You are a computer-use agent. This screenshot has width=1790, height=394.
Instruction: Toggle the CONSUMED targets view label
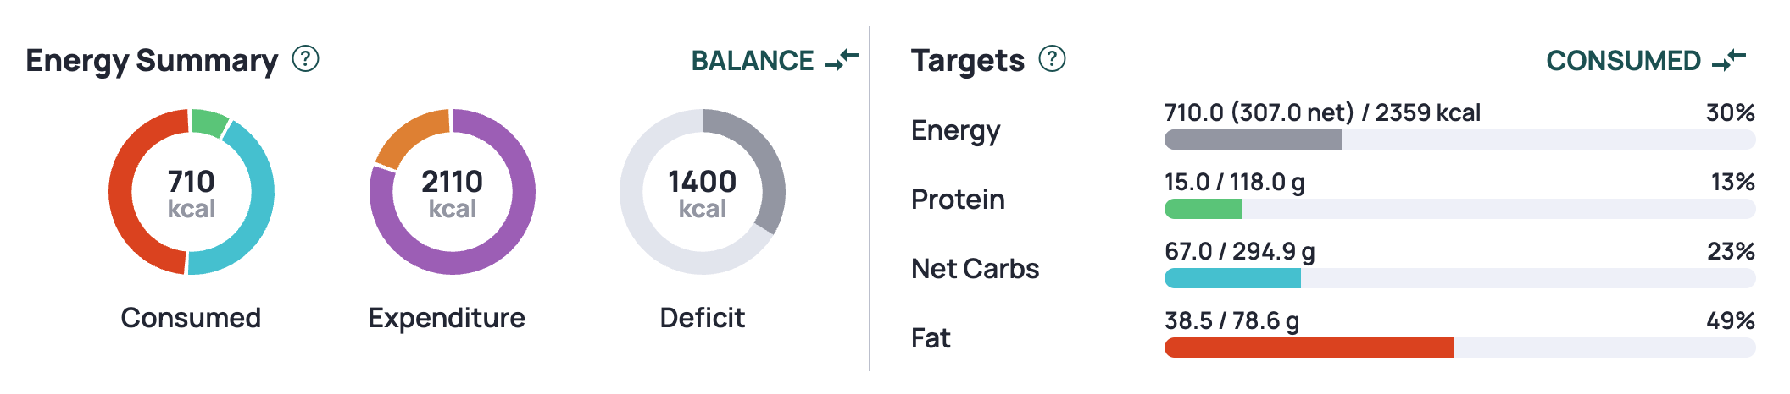coord(1623,61)
